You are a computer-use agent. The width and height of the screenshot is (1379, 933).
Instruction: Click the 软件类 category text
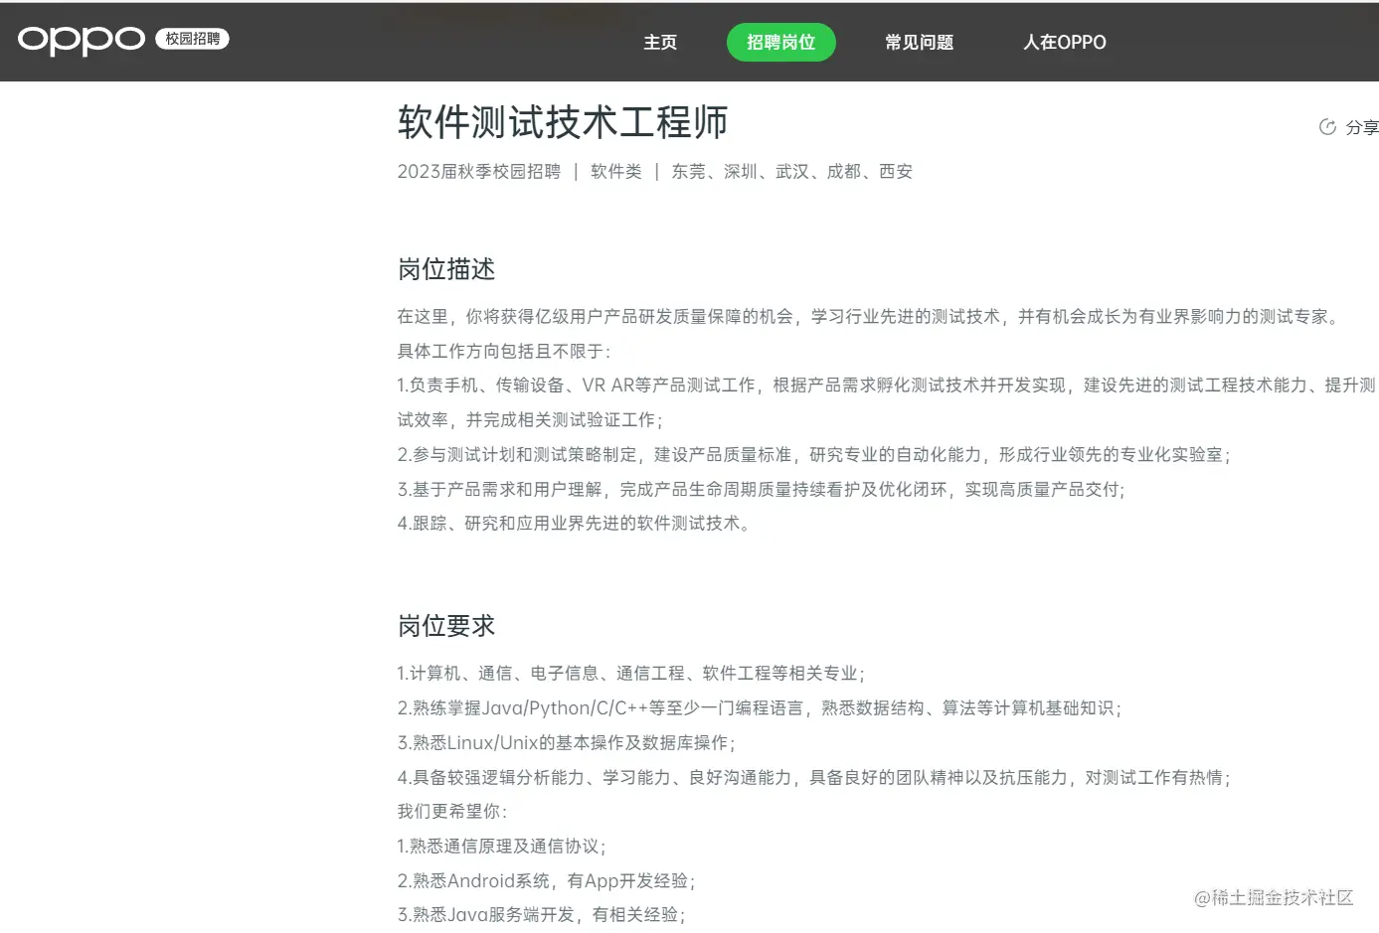click(616, 171)
